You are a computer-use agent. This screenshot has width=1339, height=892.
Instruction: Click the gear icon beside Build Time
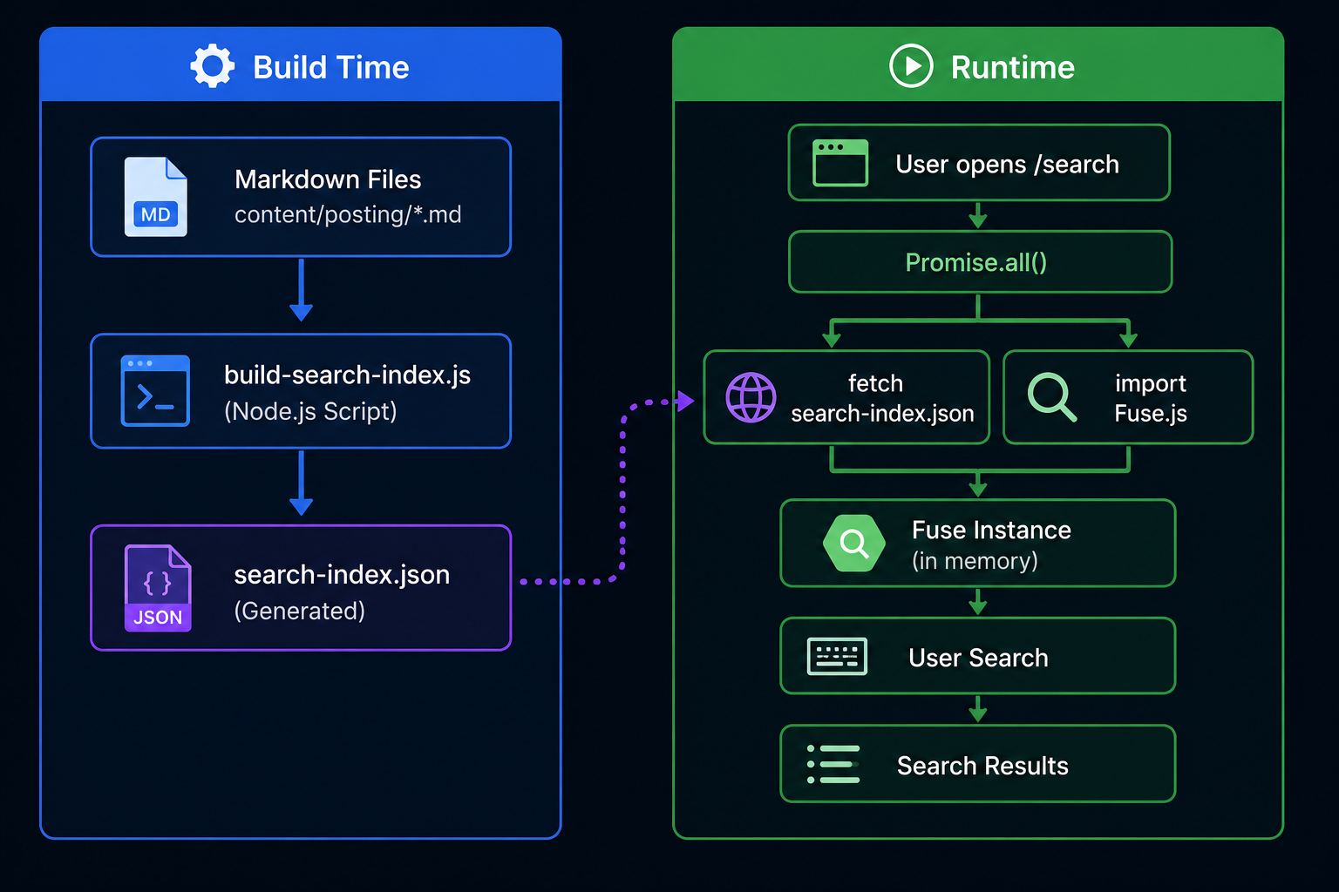click(213, 66)
